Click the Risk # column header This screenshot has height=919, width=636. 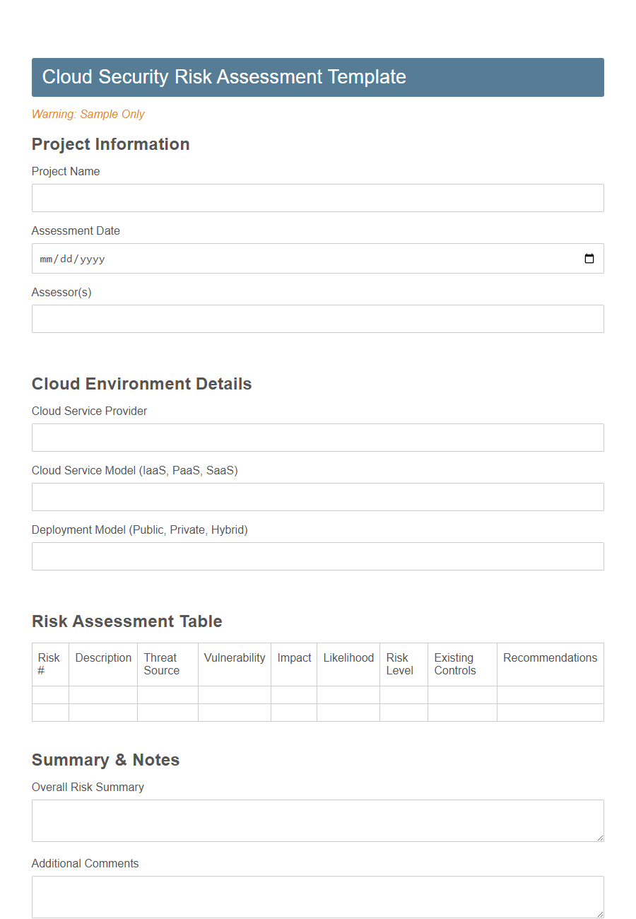[49, 665]
